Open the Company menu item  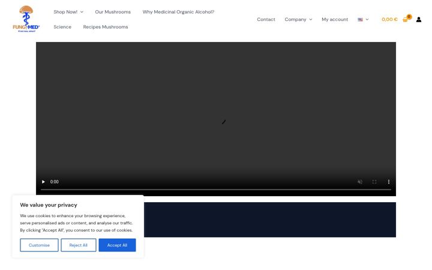[295, 20]
